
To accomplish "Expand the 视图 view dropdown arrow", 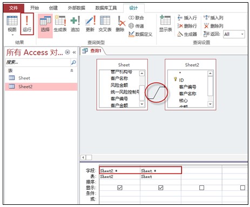I will tap(12, 35).
